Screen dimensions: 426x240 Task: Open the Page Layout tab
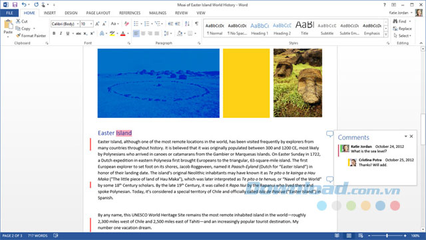point(98,13)
